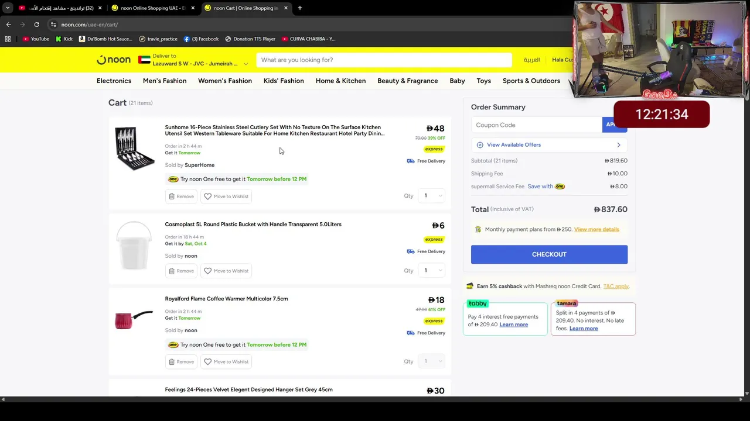Open Feelings 24-Pieces Velvet Hanger Set title
The height and width of the screenshot is (421, 750).
(248, 389)
